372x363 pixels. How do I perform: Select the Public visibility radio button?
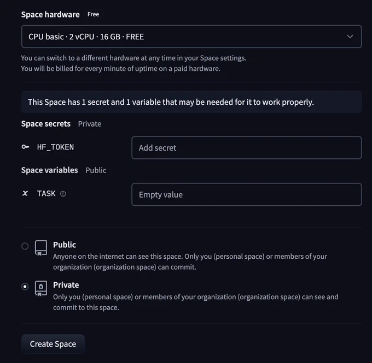pos(25,246)
